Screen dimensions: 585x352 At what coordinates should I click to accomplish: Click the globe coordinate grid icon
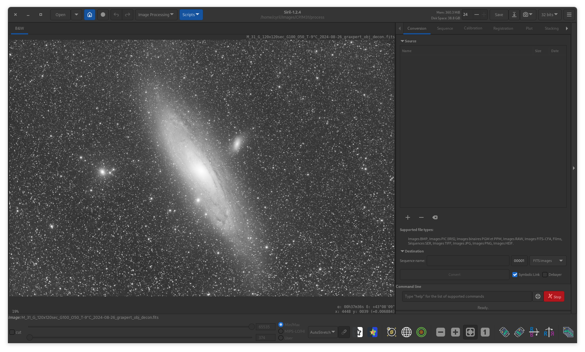[x=406, y=332]
